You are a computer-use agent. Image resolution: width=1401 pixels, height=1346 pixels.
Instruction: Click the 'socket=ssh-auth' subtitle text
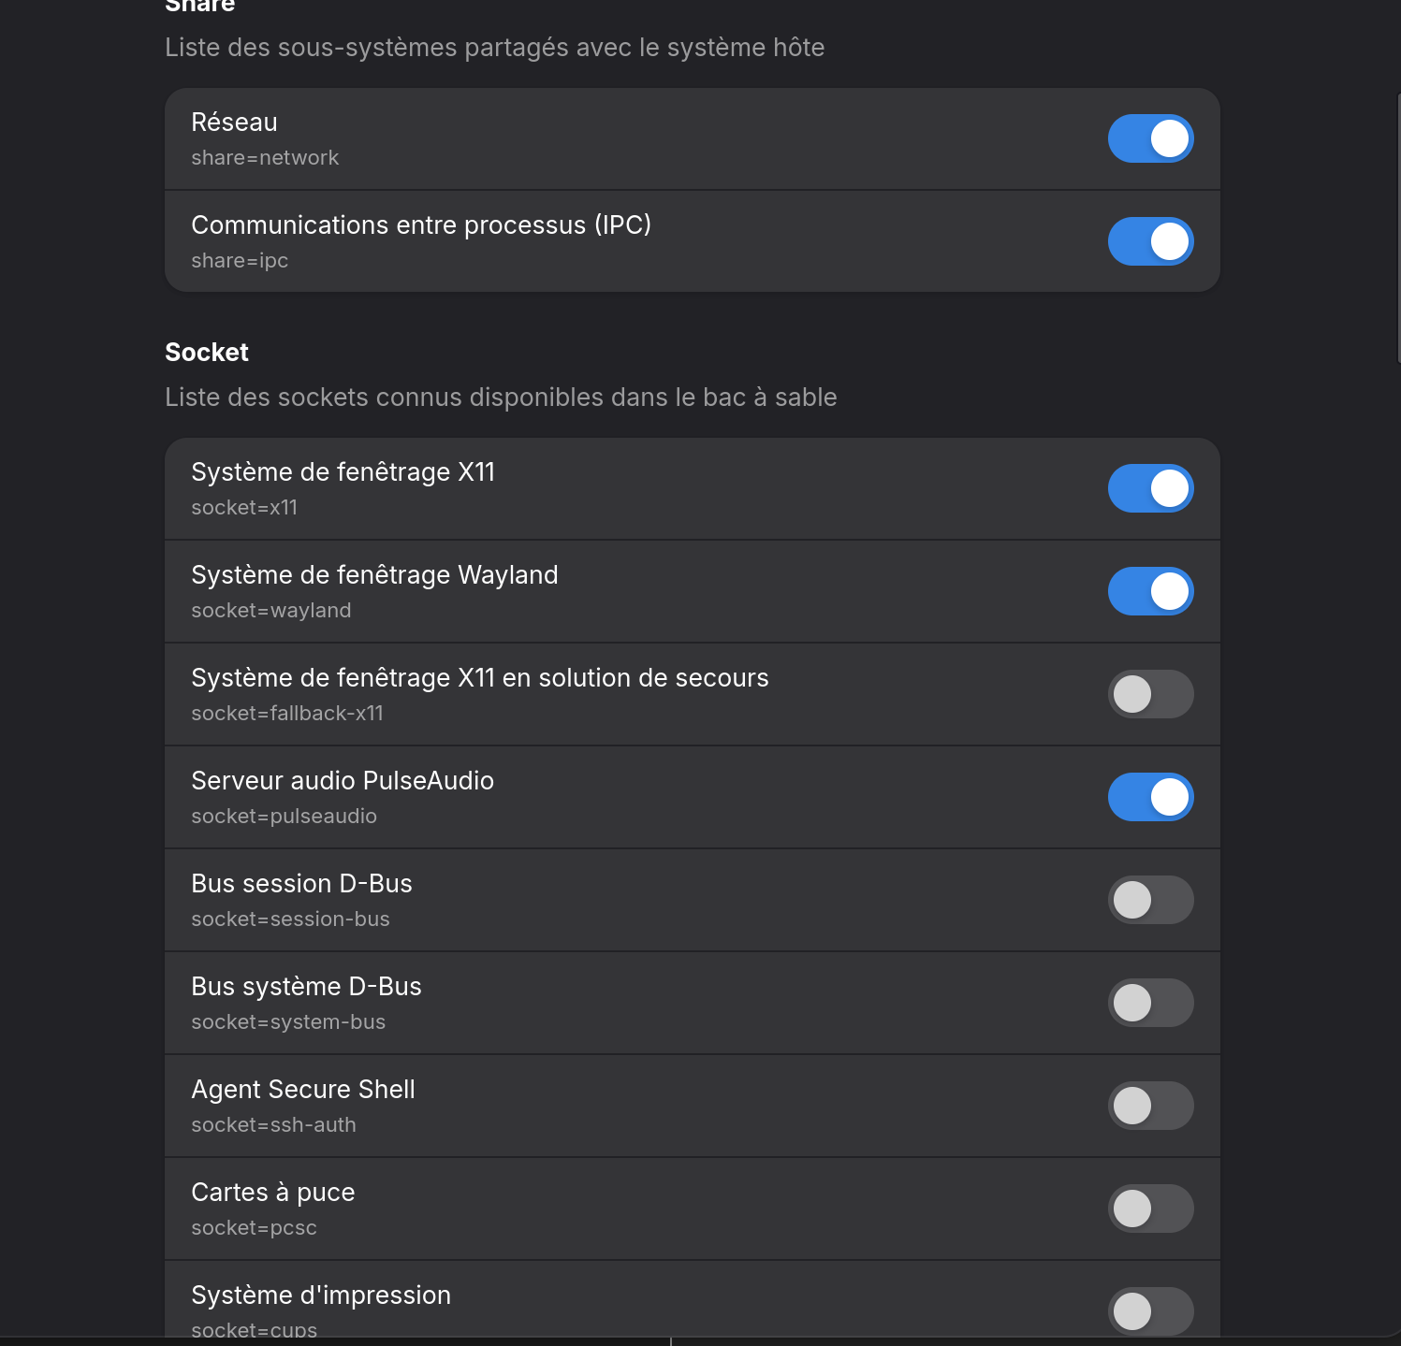(x=273, y=1125)
